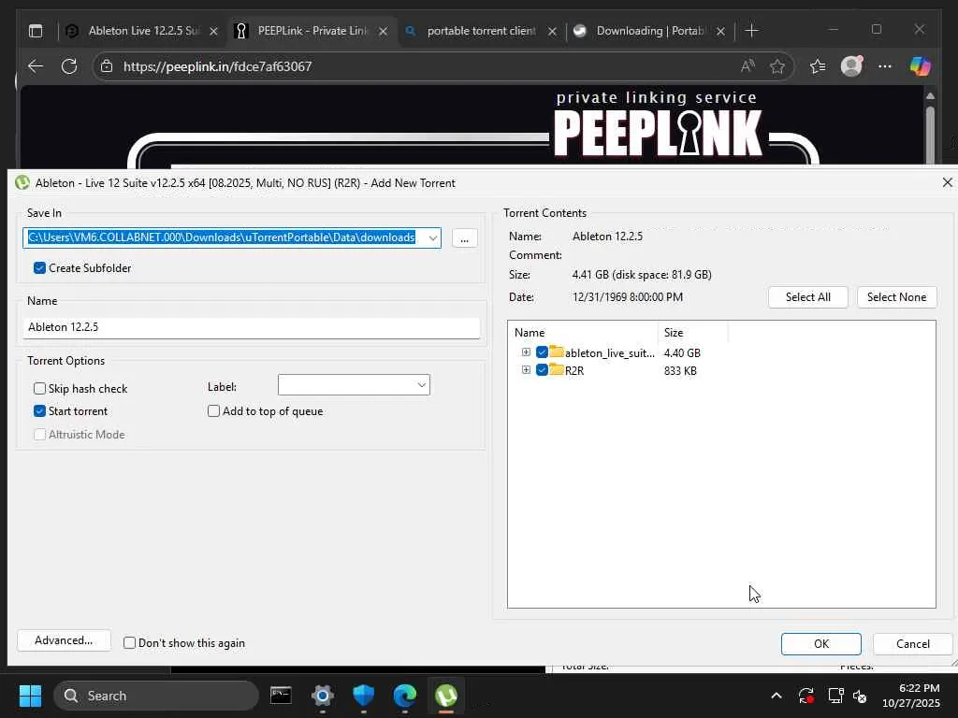Image resolution: width=958 pixels, height=718 pixels.
Task: Open the Copilot icon in Edge toolbar
Action: pyautogui.click(x=920, y=66)
